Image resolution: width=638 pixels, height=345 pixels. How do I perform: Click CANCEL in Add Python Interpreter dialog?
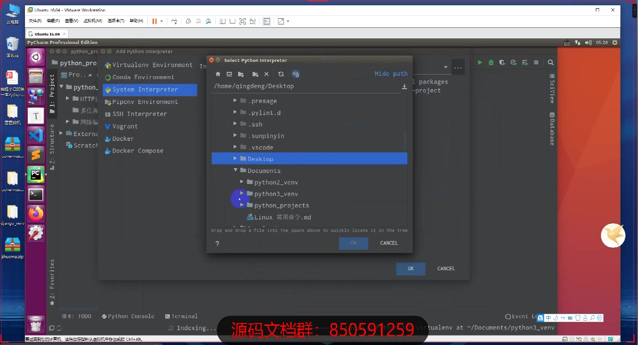tap(446, 269)
